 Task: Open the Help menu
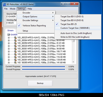coord(30,9)
